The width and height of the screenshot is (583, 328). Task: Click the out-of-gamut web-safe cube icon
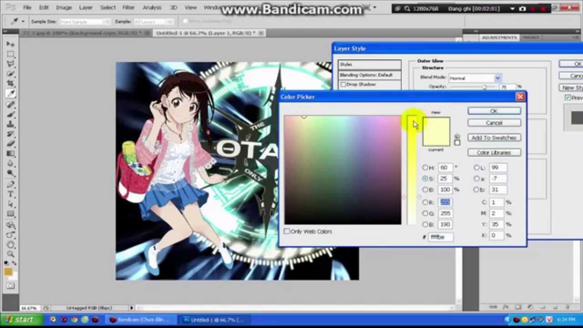coord(457,137)
